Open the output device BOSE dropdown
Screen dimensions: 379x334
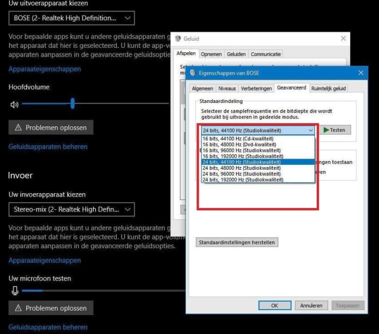(72, 18)
